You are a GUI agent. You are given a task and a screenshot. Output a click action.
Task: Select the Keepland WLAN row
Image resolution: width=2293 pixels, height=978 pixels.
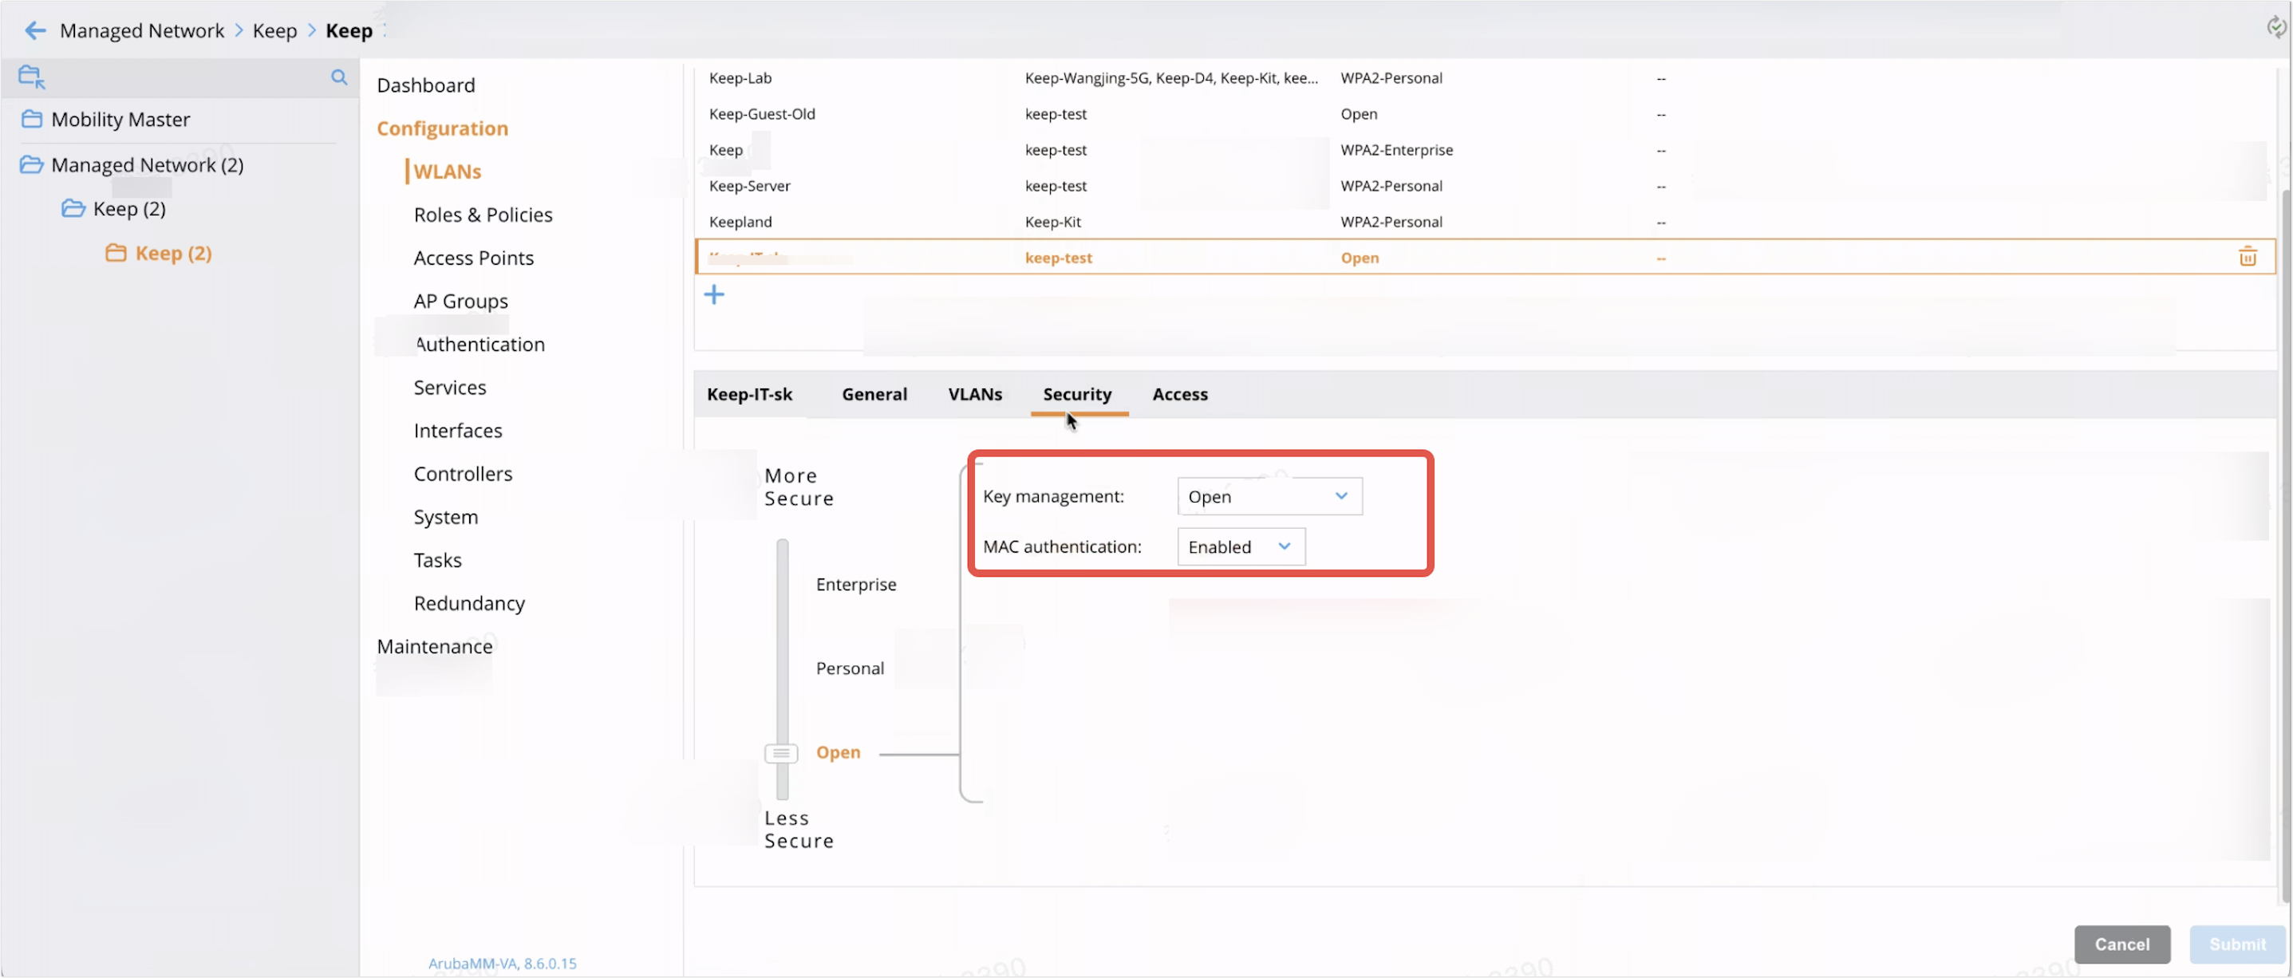pyautogui.click(x=1485, y=222)
